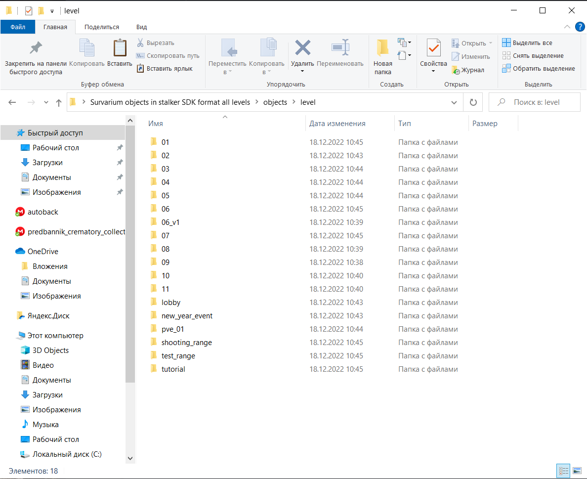Open Этот компьютер in the sidebar

(x=55, y=336)
